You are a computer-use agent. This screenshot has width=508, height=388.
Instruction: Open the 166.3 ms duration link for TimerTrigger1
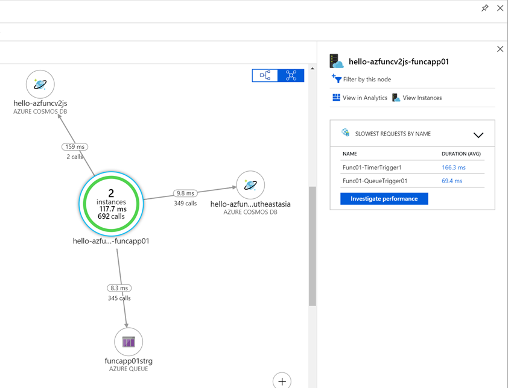453,167
